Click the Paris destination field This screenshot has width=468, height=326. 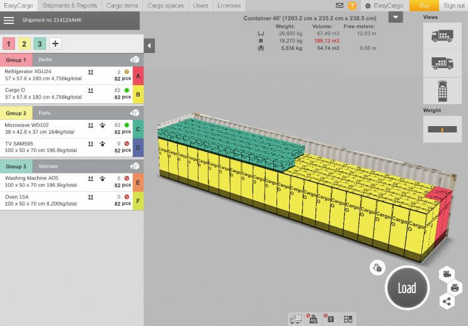coord(80,113)
